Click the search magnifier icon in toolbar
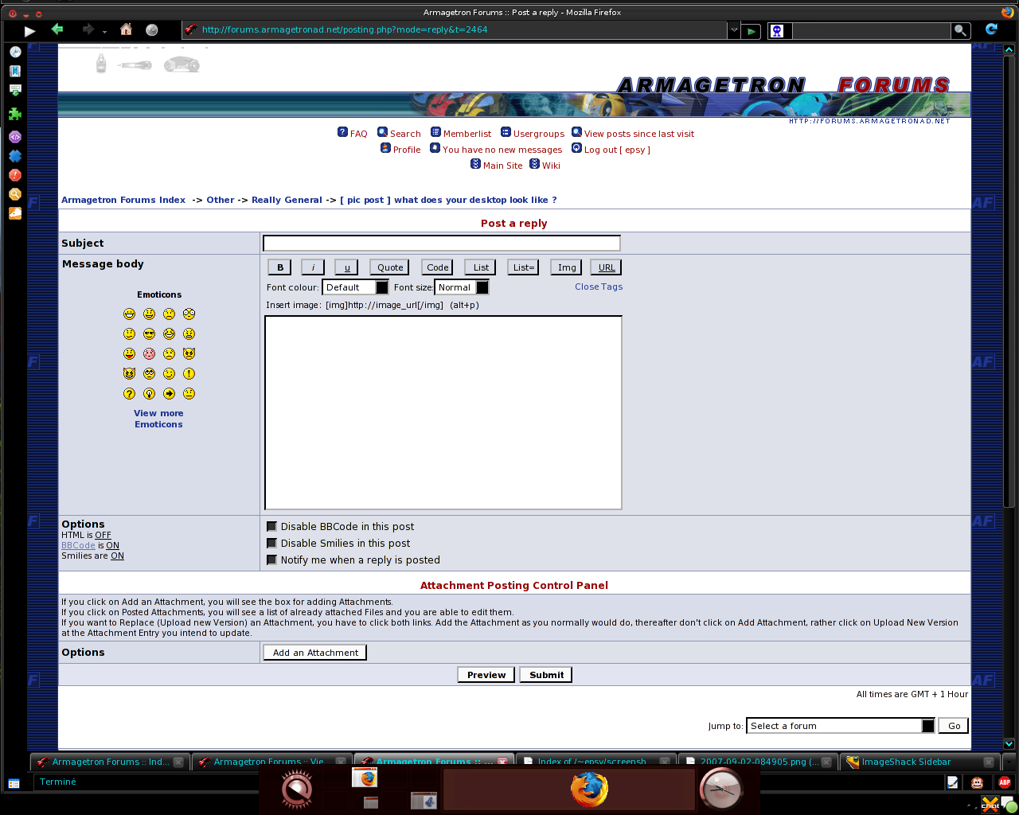This screenshot has width=1019, height=815. click(x=961, y=30)
